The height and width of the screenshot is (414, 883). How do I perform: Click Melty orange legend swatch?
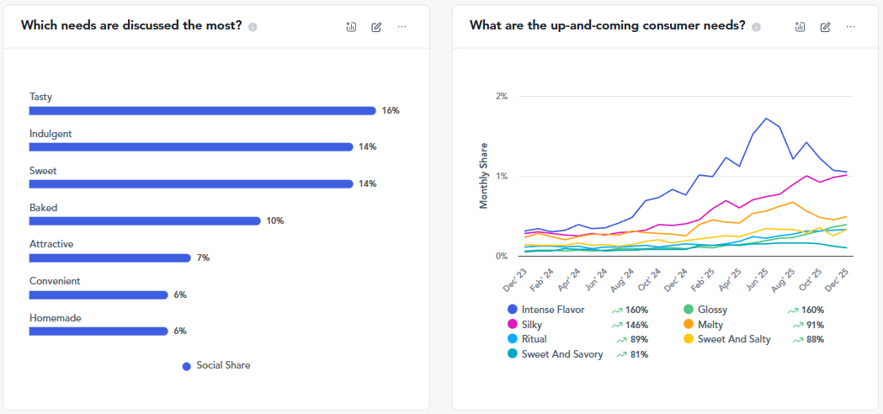click(x=689, y=324)
